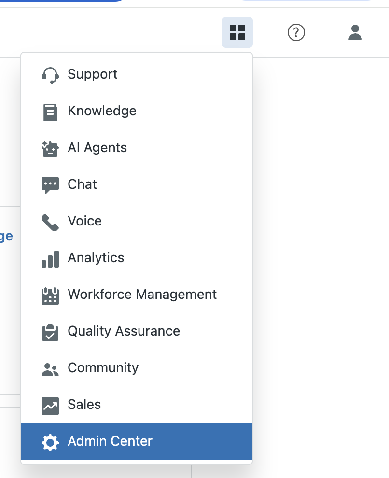Click the blue link truncated at left edge
This screenshot has height=478, width=389.
7,236
